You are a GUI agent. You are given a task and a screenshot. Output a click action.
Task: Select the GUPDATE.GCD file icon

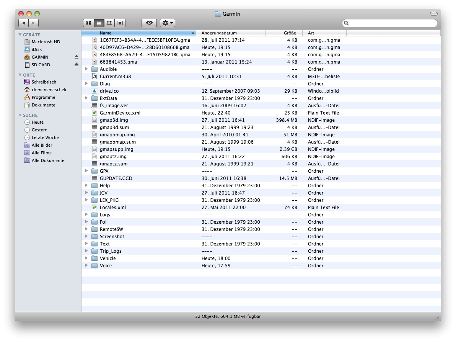coord(94,178)
